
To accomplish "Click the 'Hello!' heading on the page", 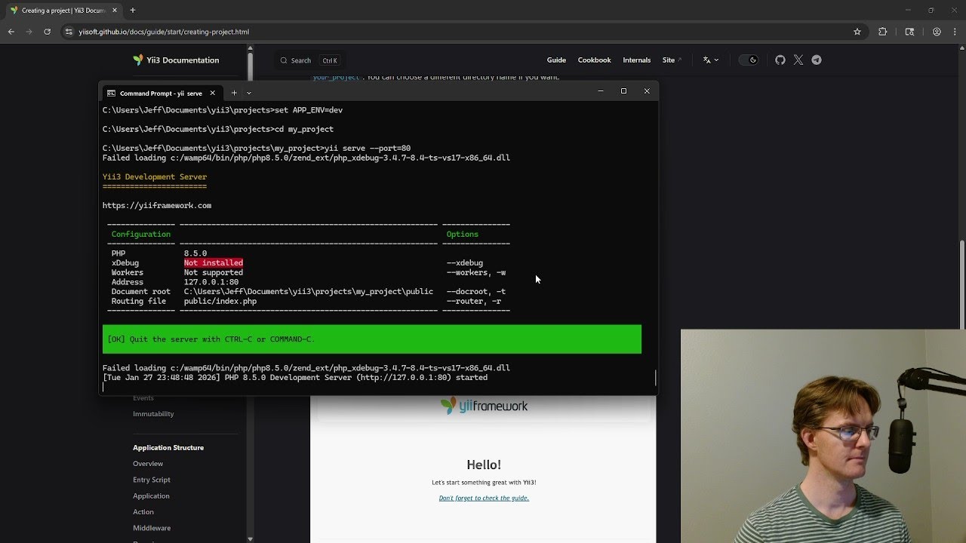I will (484, 465).
